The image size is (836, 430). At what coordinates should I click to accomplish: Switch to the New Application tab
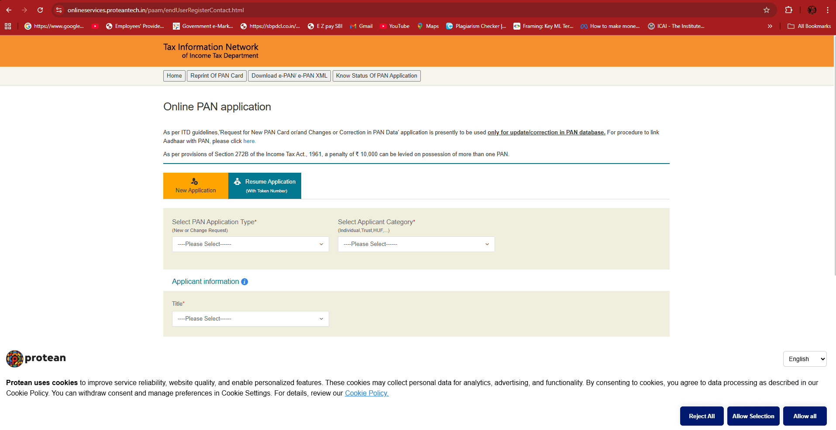(195, 185)
